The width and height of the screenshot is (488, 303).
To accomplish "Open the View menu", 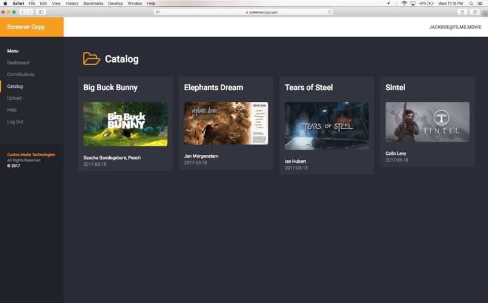I will 56,4.
